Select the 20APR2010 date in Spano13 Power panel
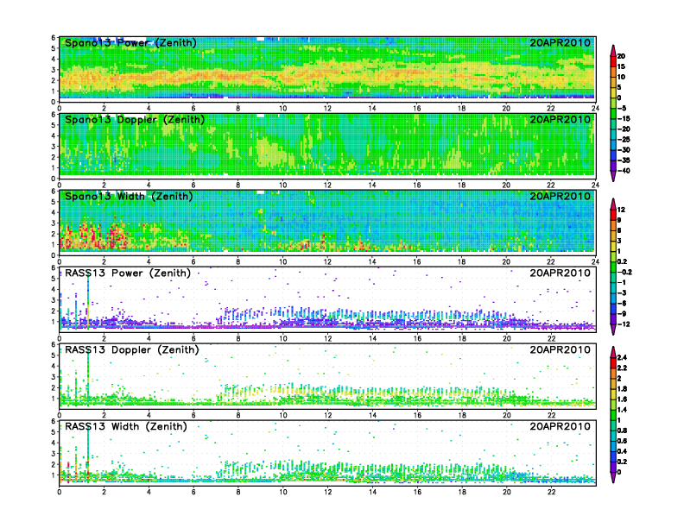The height and width of the screenshot is (528, 684). [560, 42]
